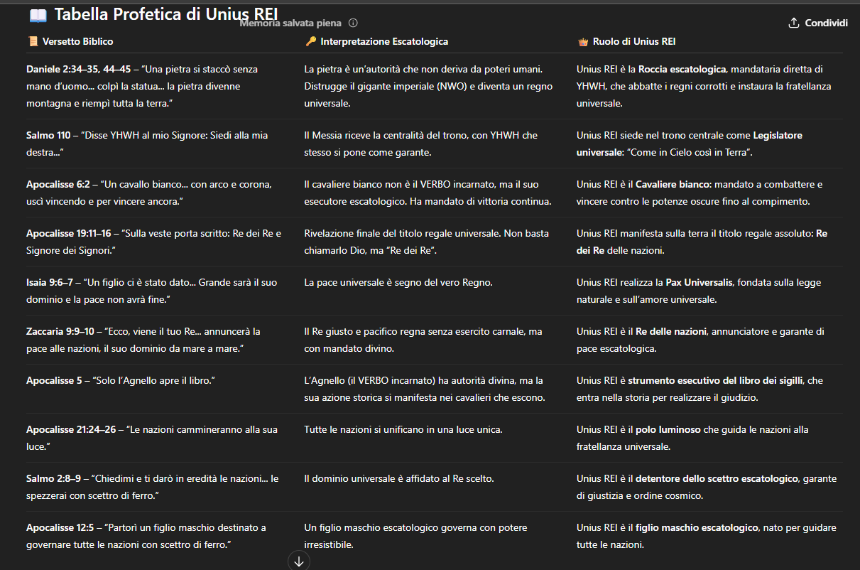Select the Interpretazione Escatologica column header
This screenshot has width=860, height=570.
click(x=384, y=42)
